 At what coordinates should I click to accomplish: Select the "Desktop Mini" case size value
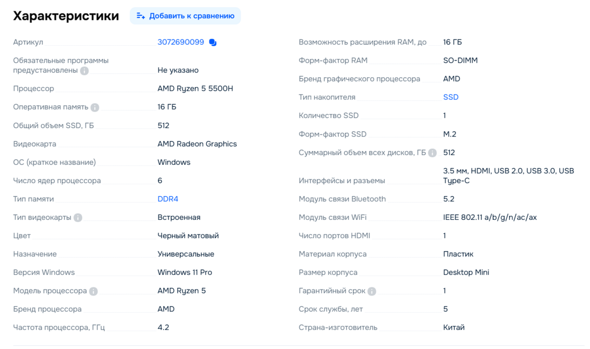[466, 272]
